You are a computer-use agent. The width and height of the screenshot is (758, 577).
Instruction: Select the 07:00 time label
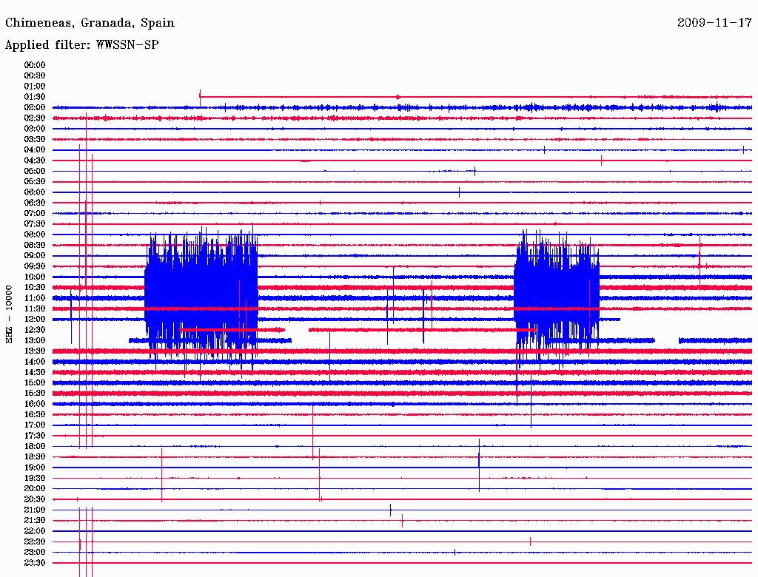coord(35,213)
